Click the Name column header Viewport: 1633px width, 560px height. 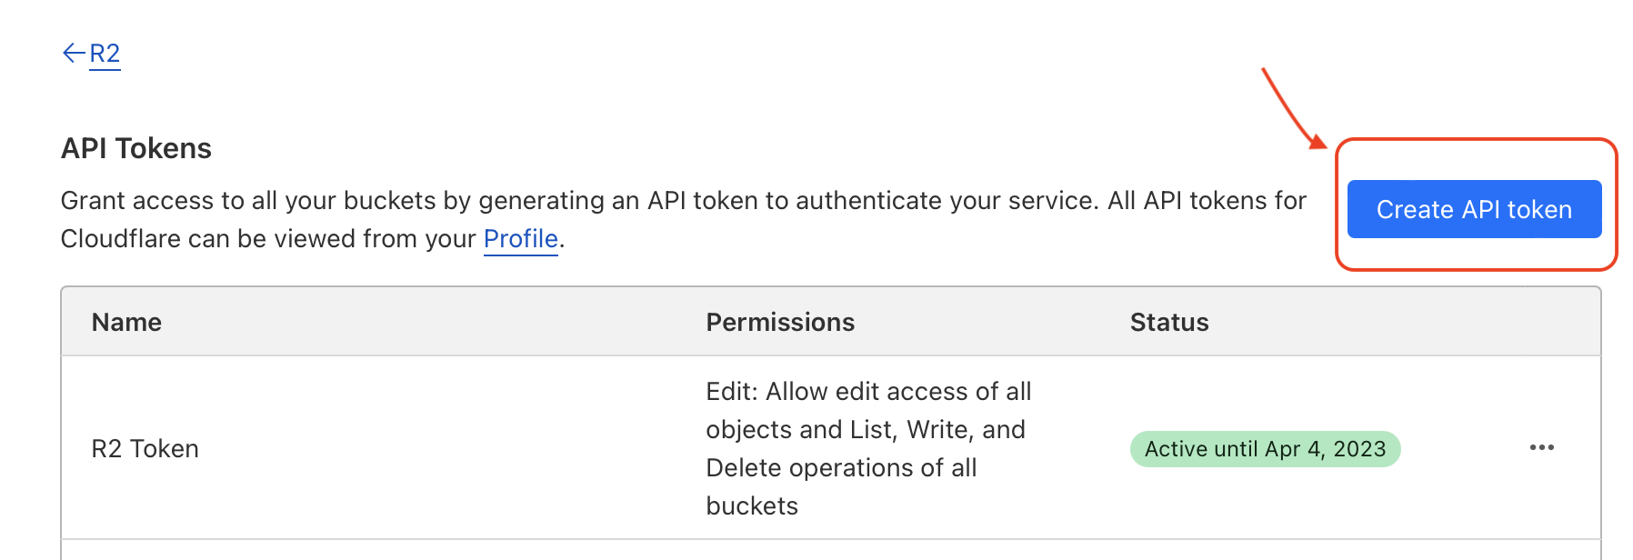point(126,322)
